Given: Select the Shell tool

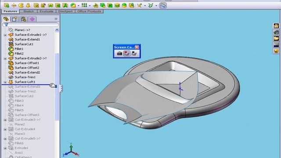Looking at the screenshot, I should (110, 5).
